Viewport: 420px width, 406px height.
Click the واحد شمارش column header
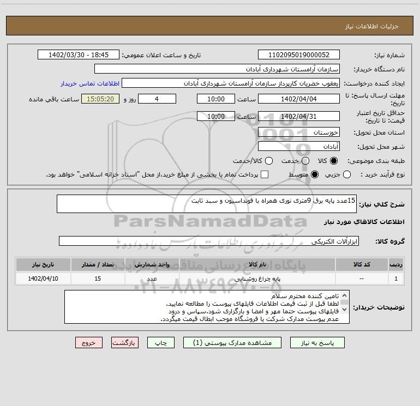(152, 264)
